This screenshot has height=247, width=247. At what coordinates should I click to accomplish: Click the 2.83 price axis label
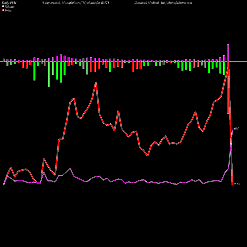pos(237,184)
